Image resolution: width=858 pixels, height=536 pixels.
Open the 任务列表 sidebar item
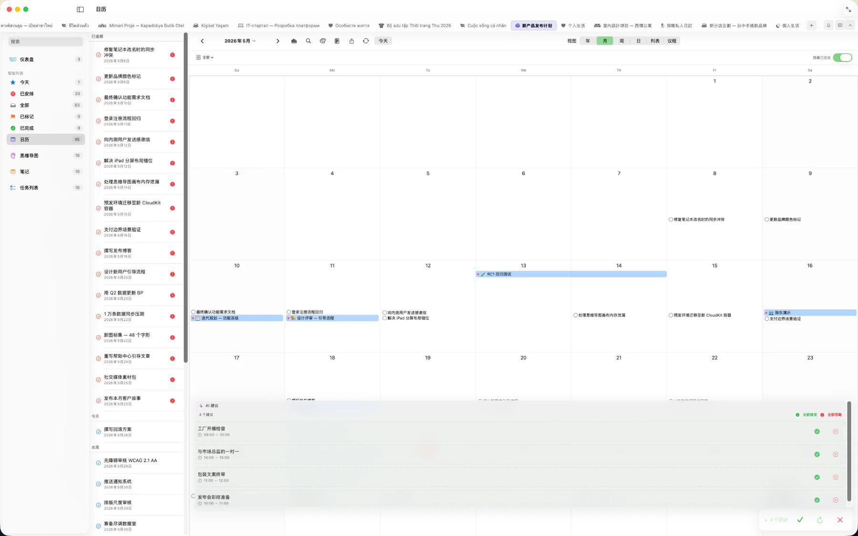[45, 188]
